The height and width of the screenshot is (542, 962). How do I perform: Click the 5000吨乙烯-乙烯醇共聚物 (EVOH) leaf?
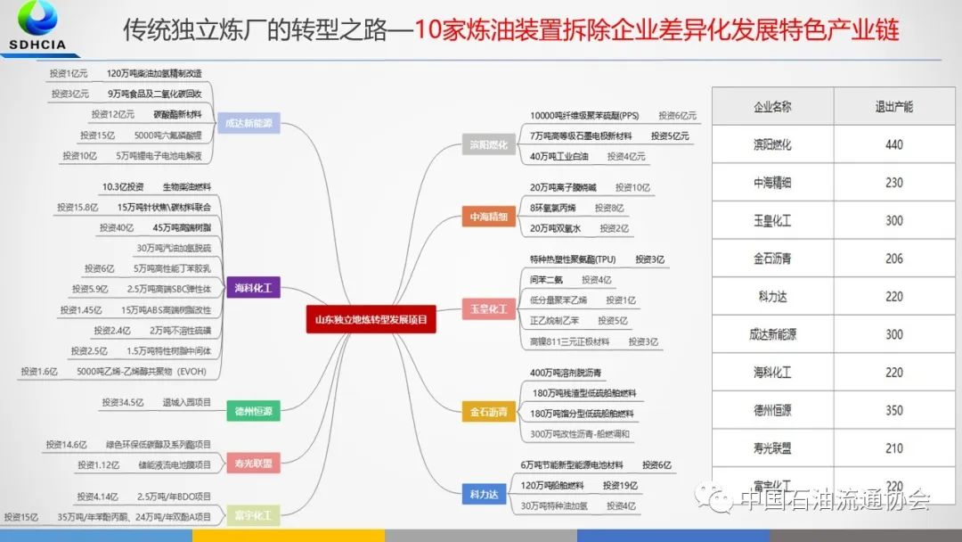pyautogui.click(x=141, y=372)
